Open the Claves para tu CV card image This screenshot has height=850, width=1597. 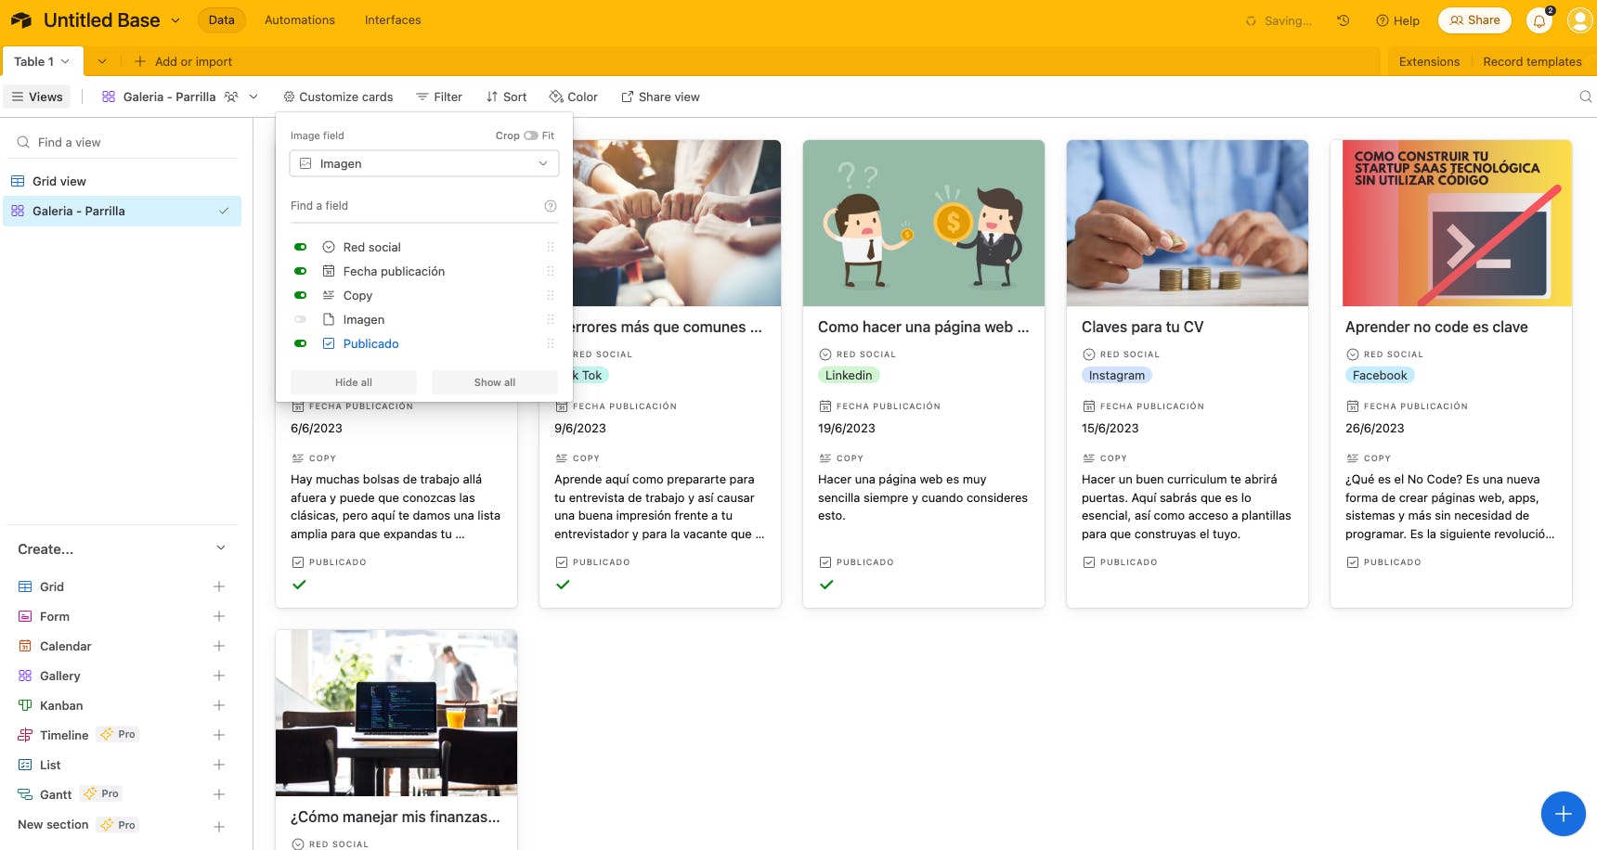[x=1188, y=223]
